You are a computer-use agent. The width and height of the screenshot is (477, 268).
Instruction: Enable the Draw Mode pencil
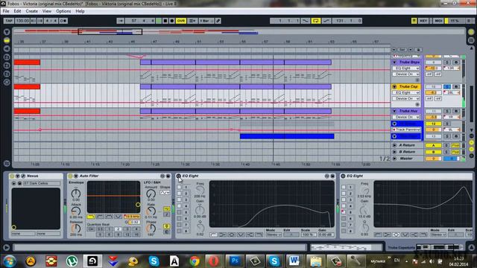(218, 21)
